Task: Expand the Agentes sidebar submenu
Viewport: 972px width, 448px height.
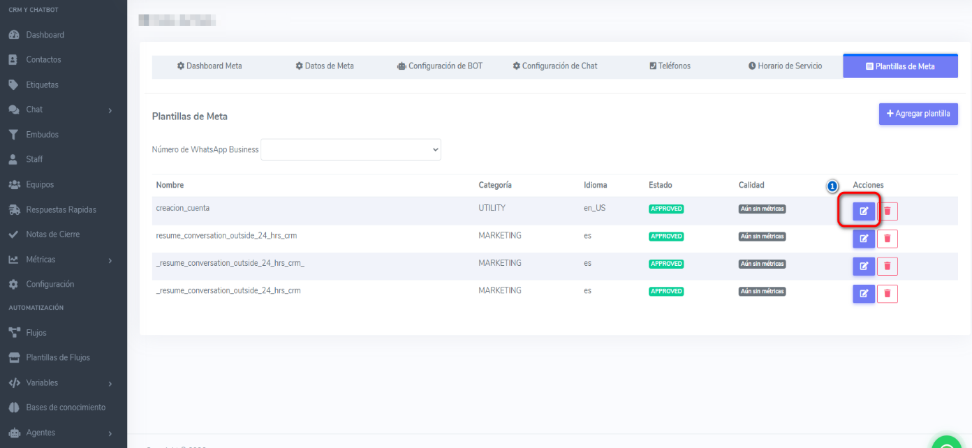Action: click(x=110, y=433)
